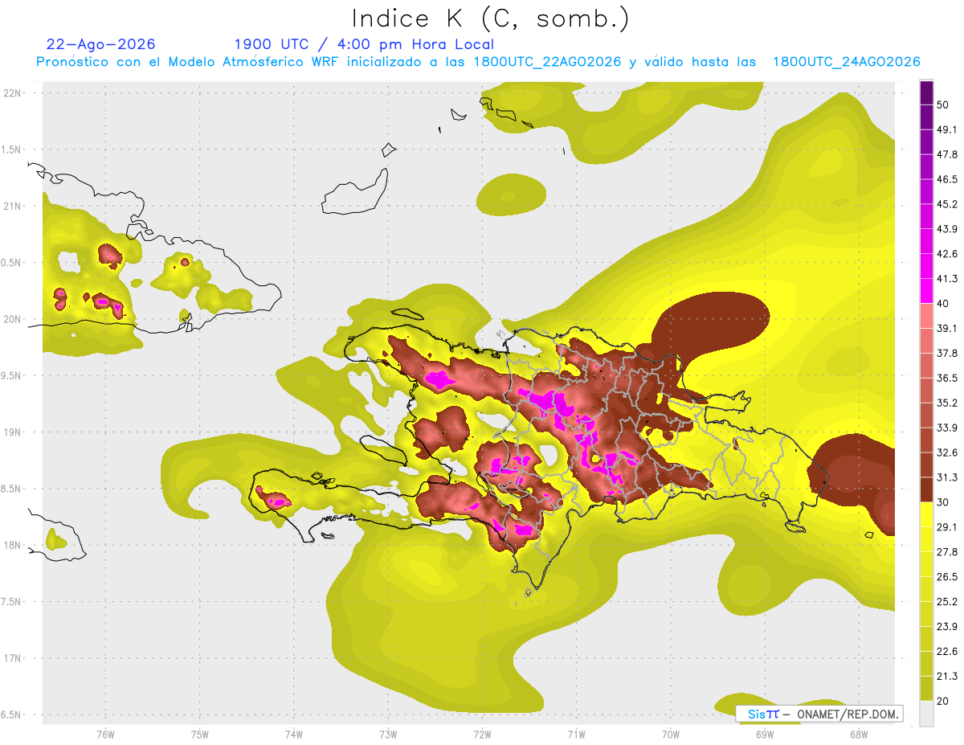Click the longitude label "69W"
This screenshot has width=964, height=745.
[764, 735]
